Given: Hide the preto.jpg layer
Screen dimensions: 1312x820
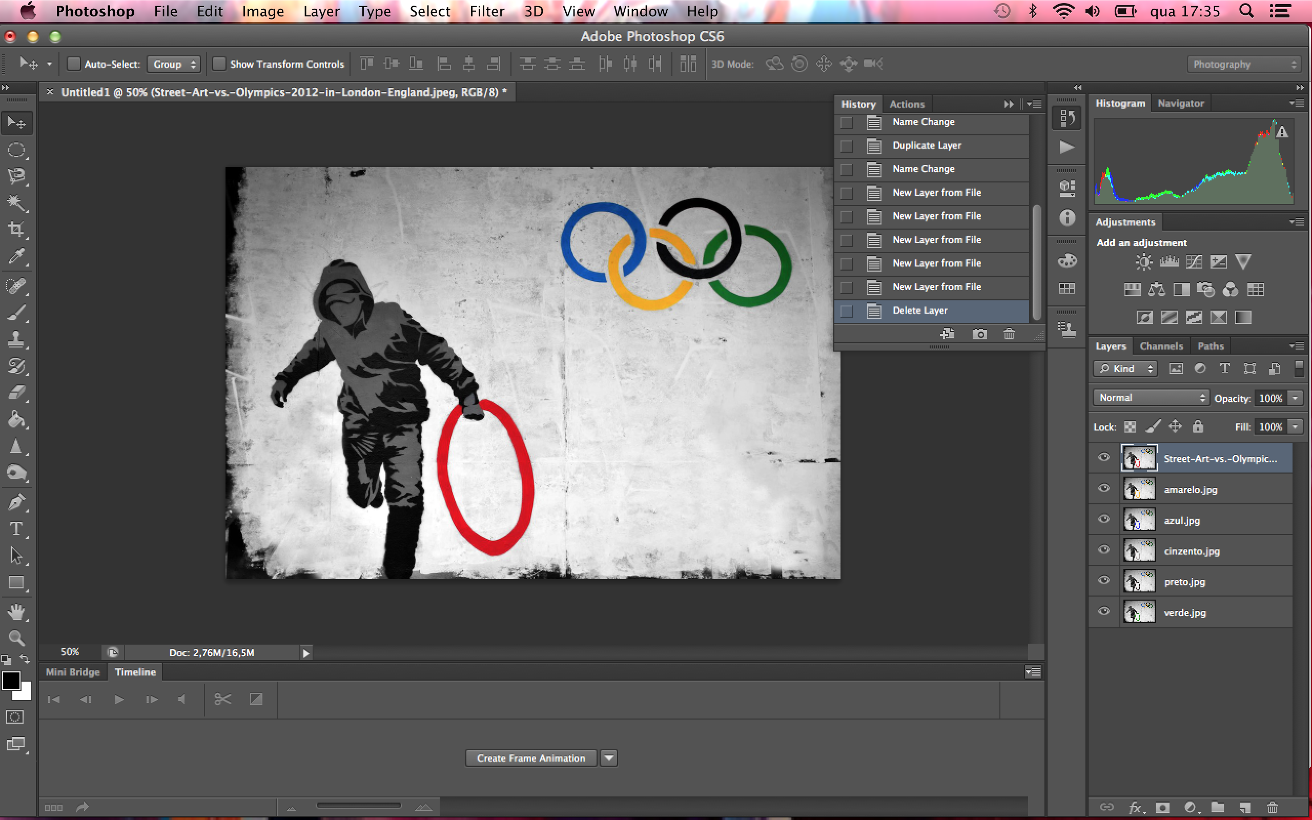Looking at the screenshot, I should 1104,580.
